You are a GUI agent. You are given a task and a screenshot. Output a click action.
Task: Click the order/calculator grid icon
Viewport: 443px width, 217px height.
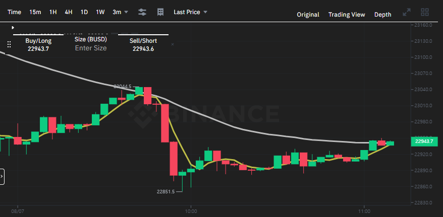pyautogui.click(x=160, y=12)
